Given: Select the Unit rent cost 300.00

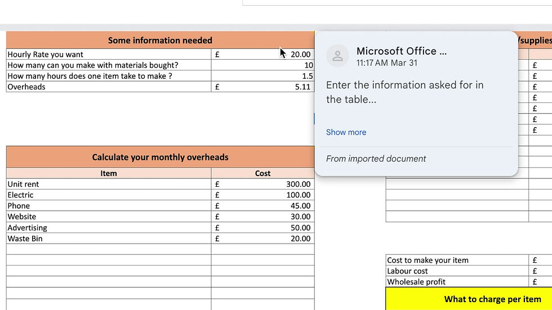Looking at the screenshot, I should tap(262, 184).
